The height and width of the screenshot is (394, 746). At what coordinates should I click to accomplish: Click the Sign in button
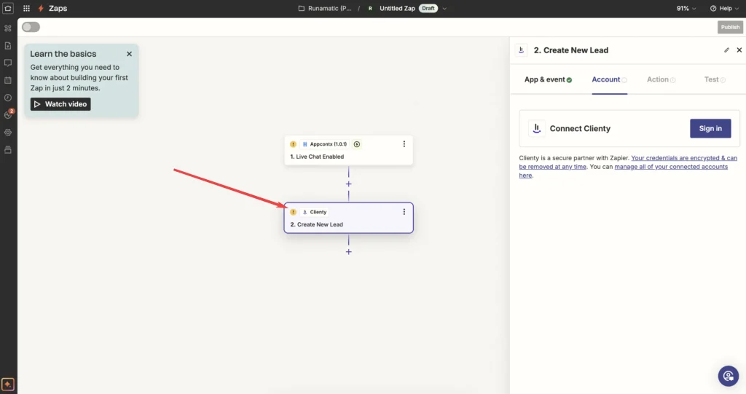(710, 128)
